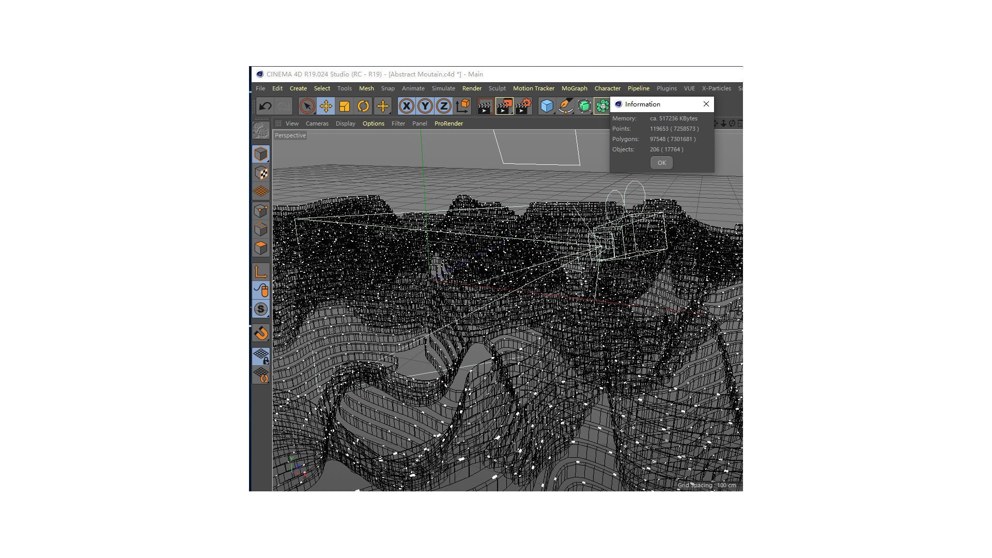Switch to Edges mode
This screenshot has height=558, width=992.
[261, 229]
